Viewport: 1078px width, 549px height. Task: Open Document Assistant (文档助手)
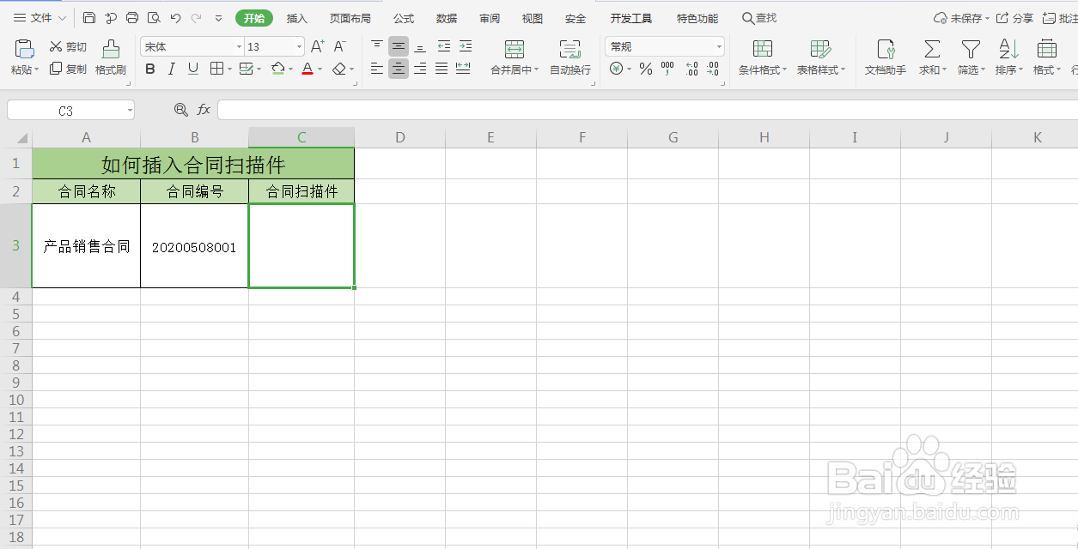(x=886, y=57)
